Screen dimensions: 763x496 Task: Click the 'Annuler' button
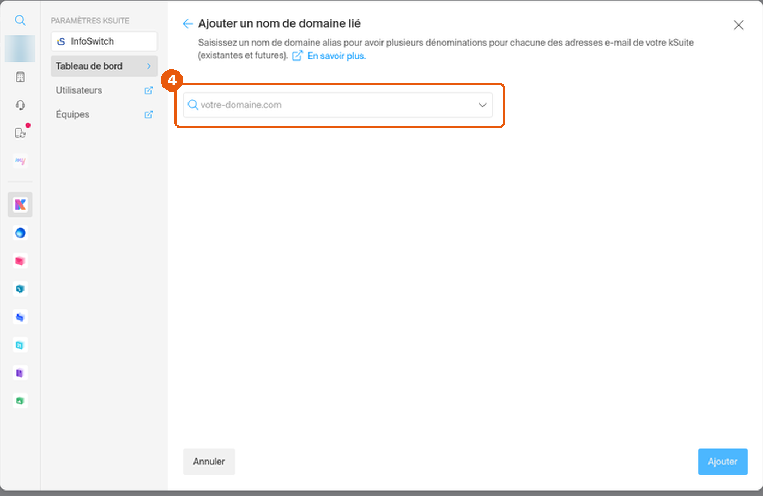point(209,462)
